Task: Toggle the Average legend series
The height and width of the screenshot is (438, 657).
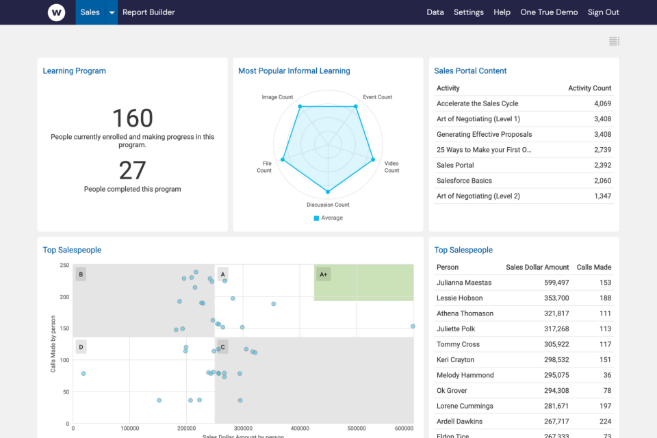Action: click(328, 218)
